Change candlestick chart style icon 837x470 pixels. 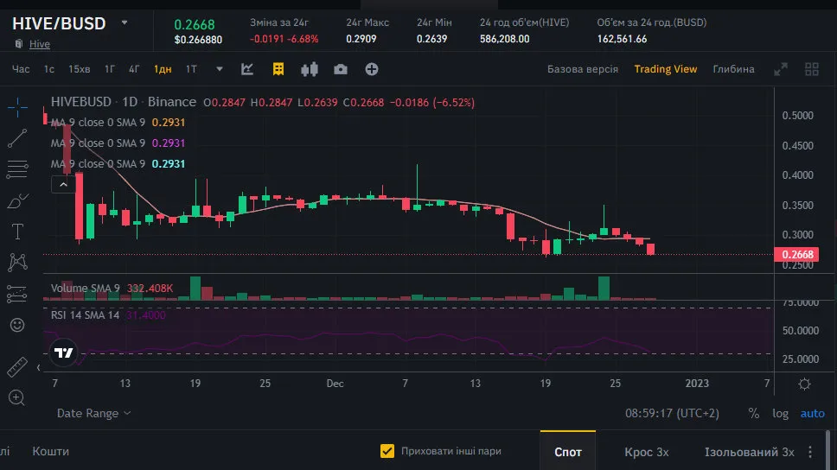coord(309,69)
